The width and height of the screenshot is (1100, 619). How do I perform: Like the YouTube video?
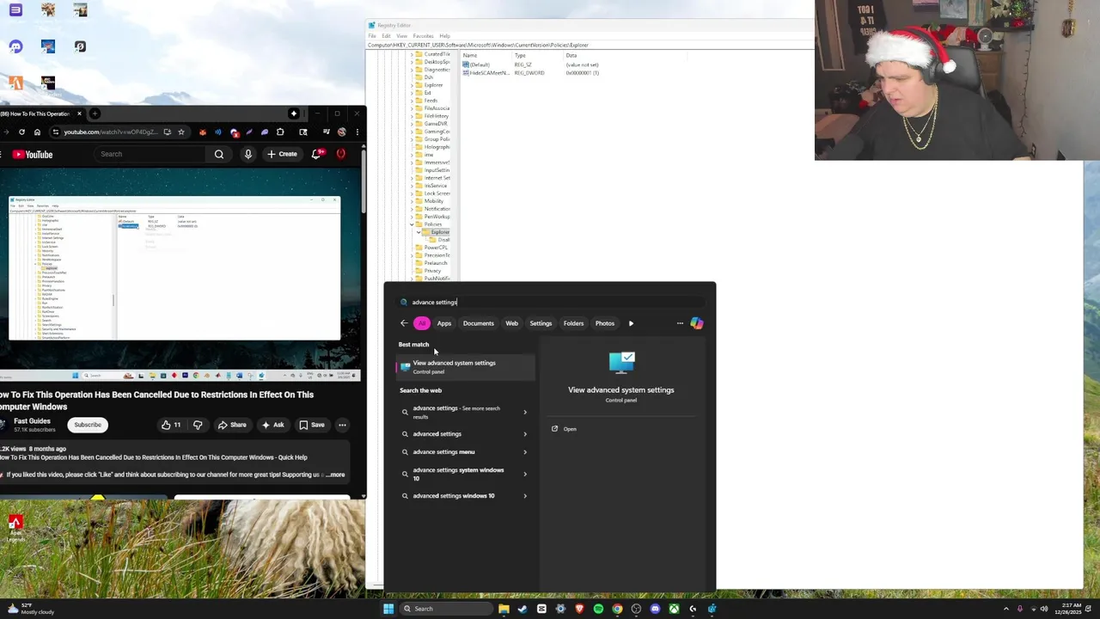[171, 425]
